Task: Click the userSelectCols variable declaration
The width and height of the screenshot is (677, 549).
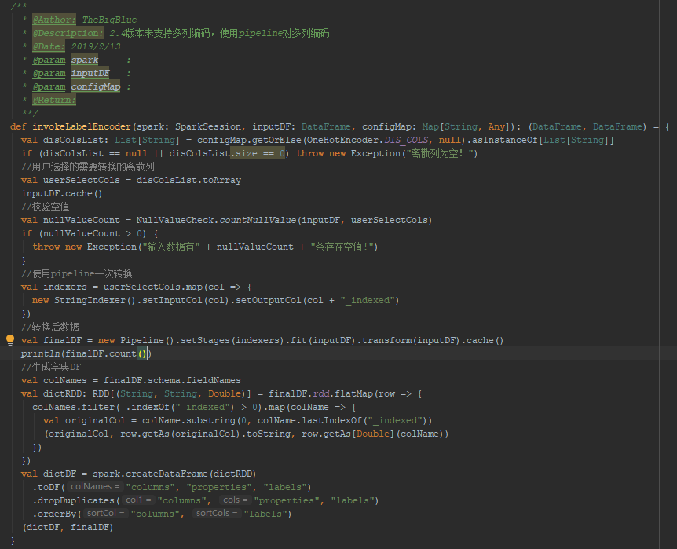Action: pos(81,180)
